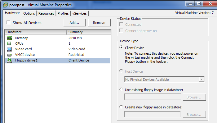
Task: Open the No Physical Devices Available dropdown
Action: point(164,80)
